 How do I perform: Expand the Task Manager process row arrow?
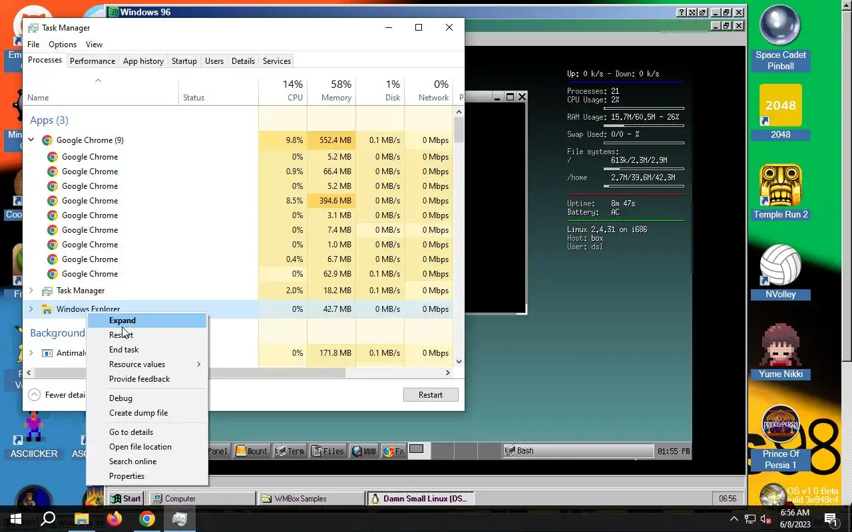coord(31,291)
